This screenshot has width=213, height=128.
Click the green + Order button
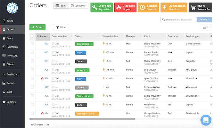(37, 27)
